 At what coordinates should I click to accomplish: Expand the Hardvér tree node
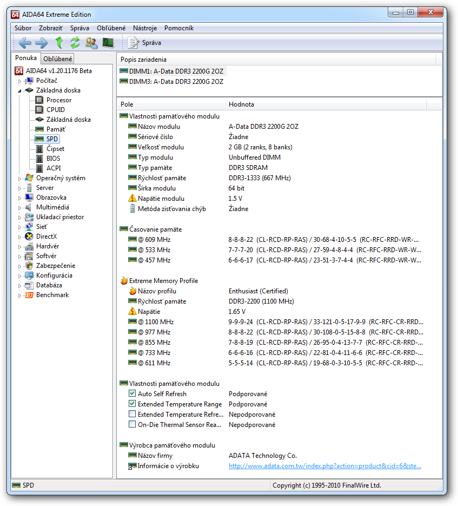click(19, 247)
